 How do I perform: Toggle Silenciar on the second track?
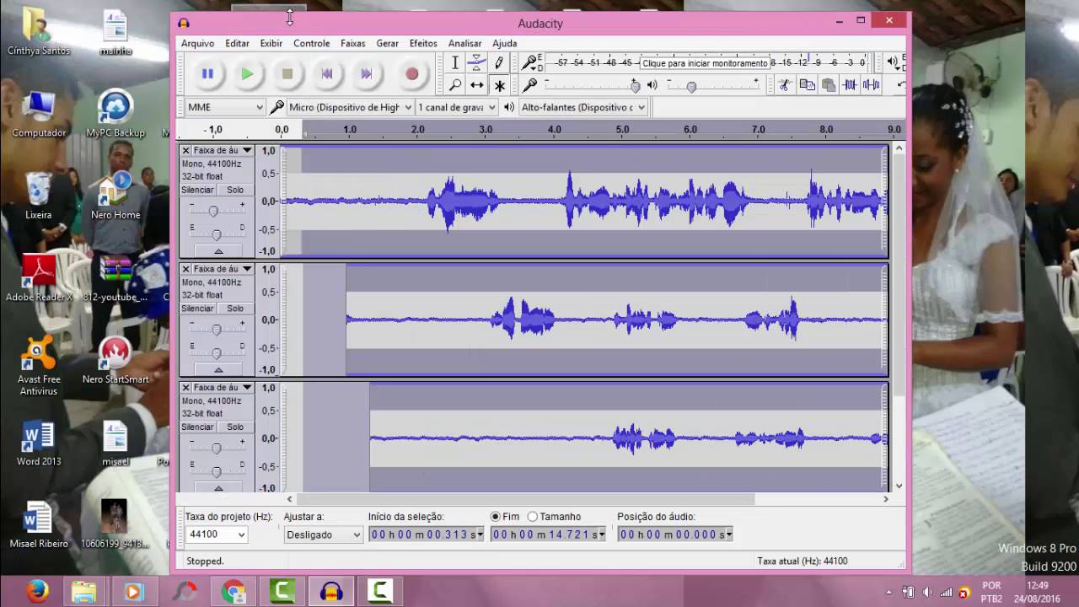click(x=198, y=309)
